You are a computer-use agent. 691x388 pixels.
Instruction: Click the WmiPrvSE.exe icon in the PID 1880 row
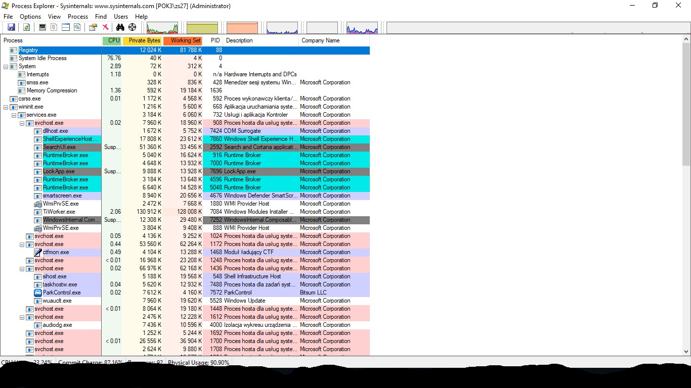coord(38,204)
